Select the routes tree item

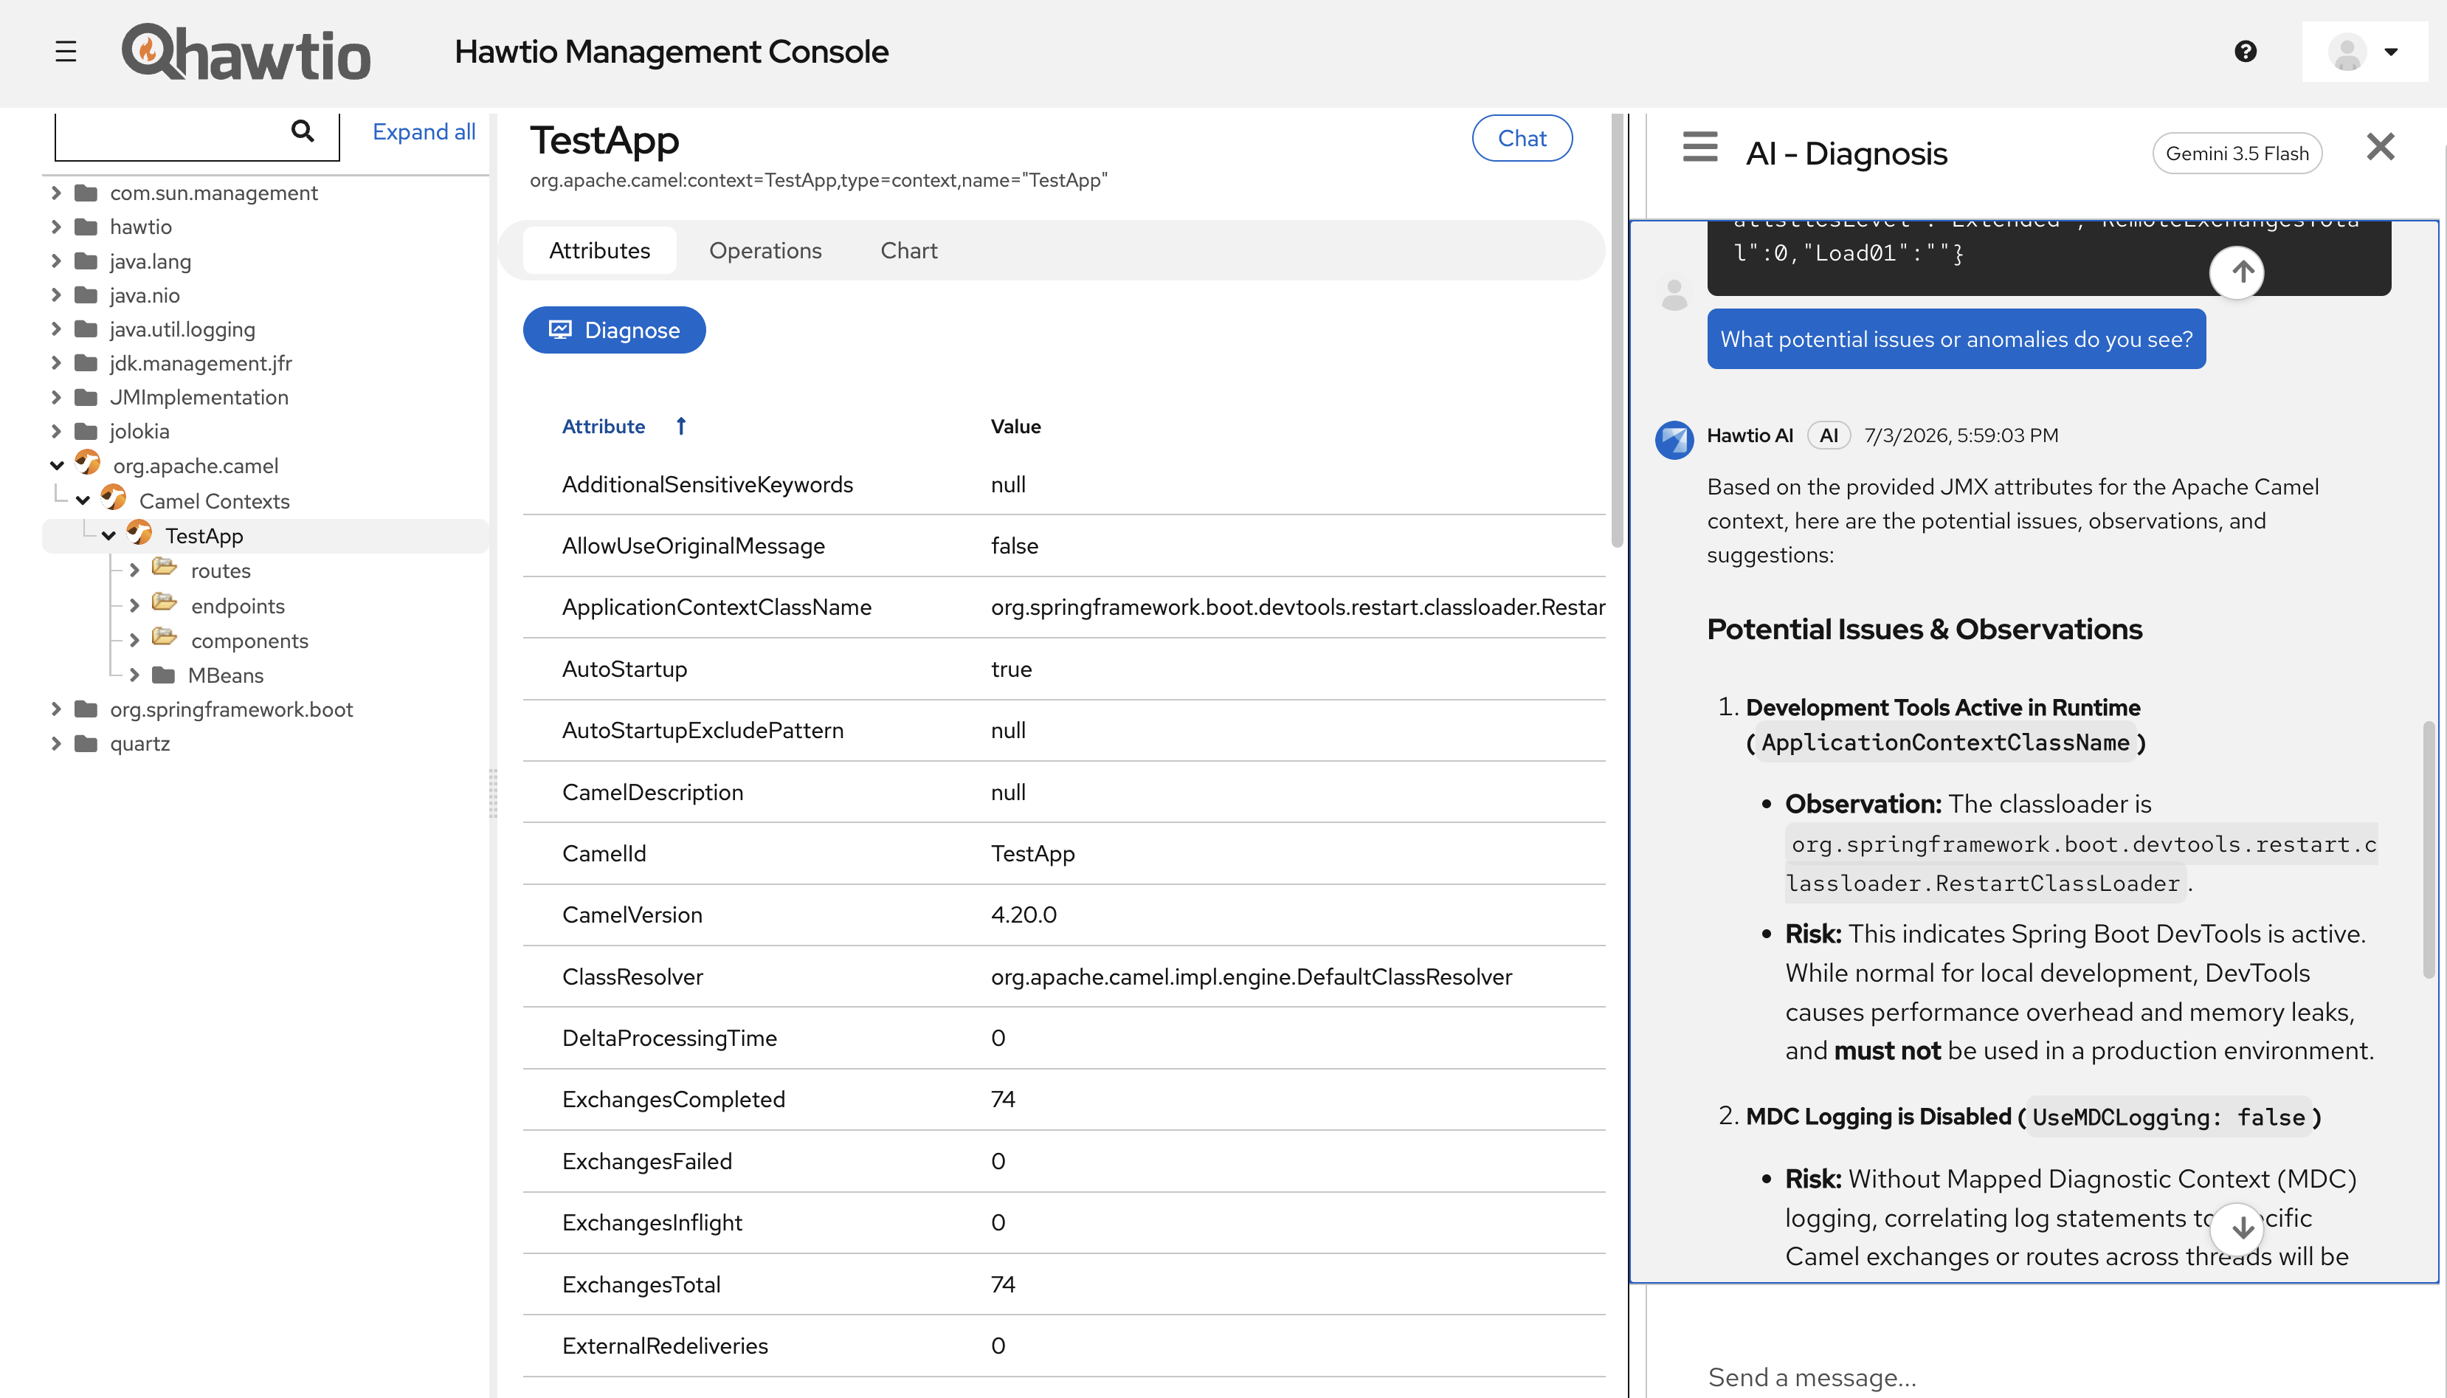click(x=221, y=571)
